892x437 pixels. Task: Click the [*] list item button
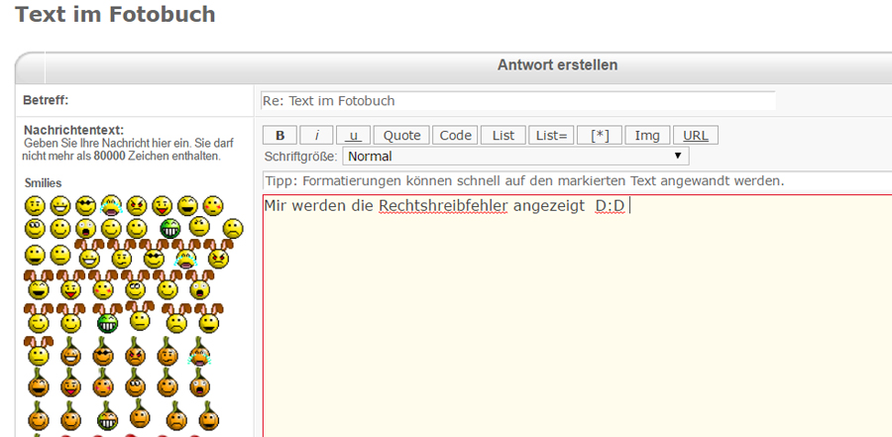click(x=600, y=136)
